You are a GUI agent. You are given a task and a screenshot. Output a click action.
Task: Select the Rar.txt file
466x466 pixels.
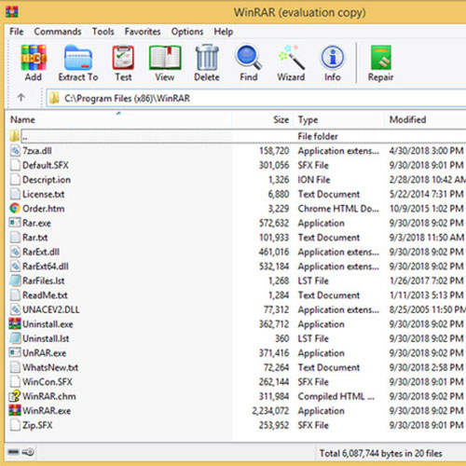pyautogui.click(x=35, y=238)
